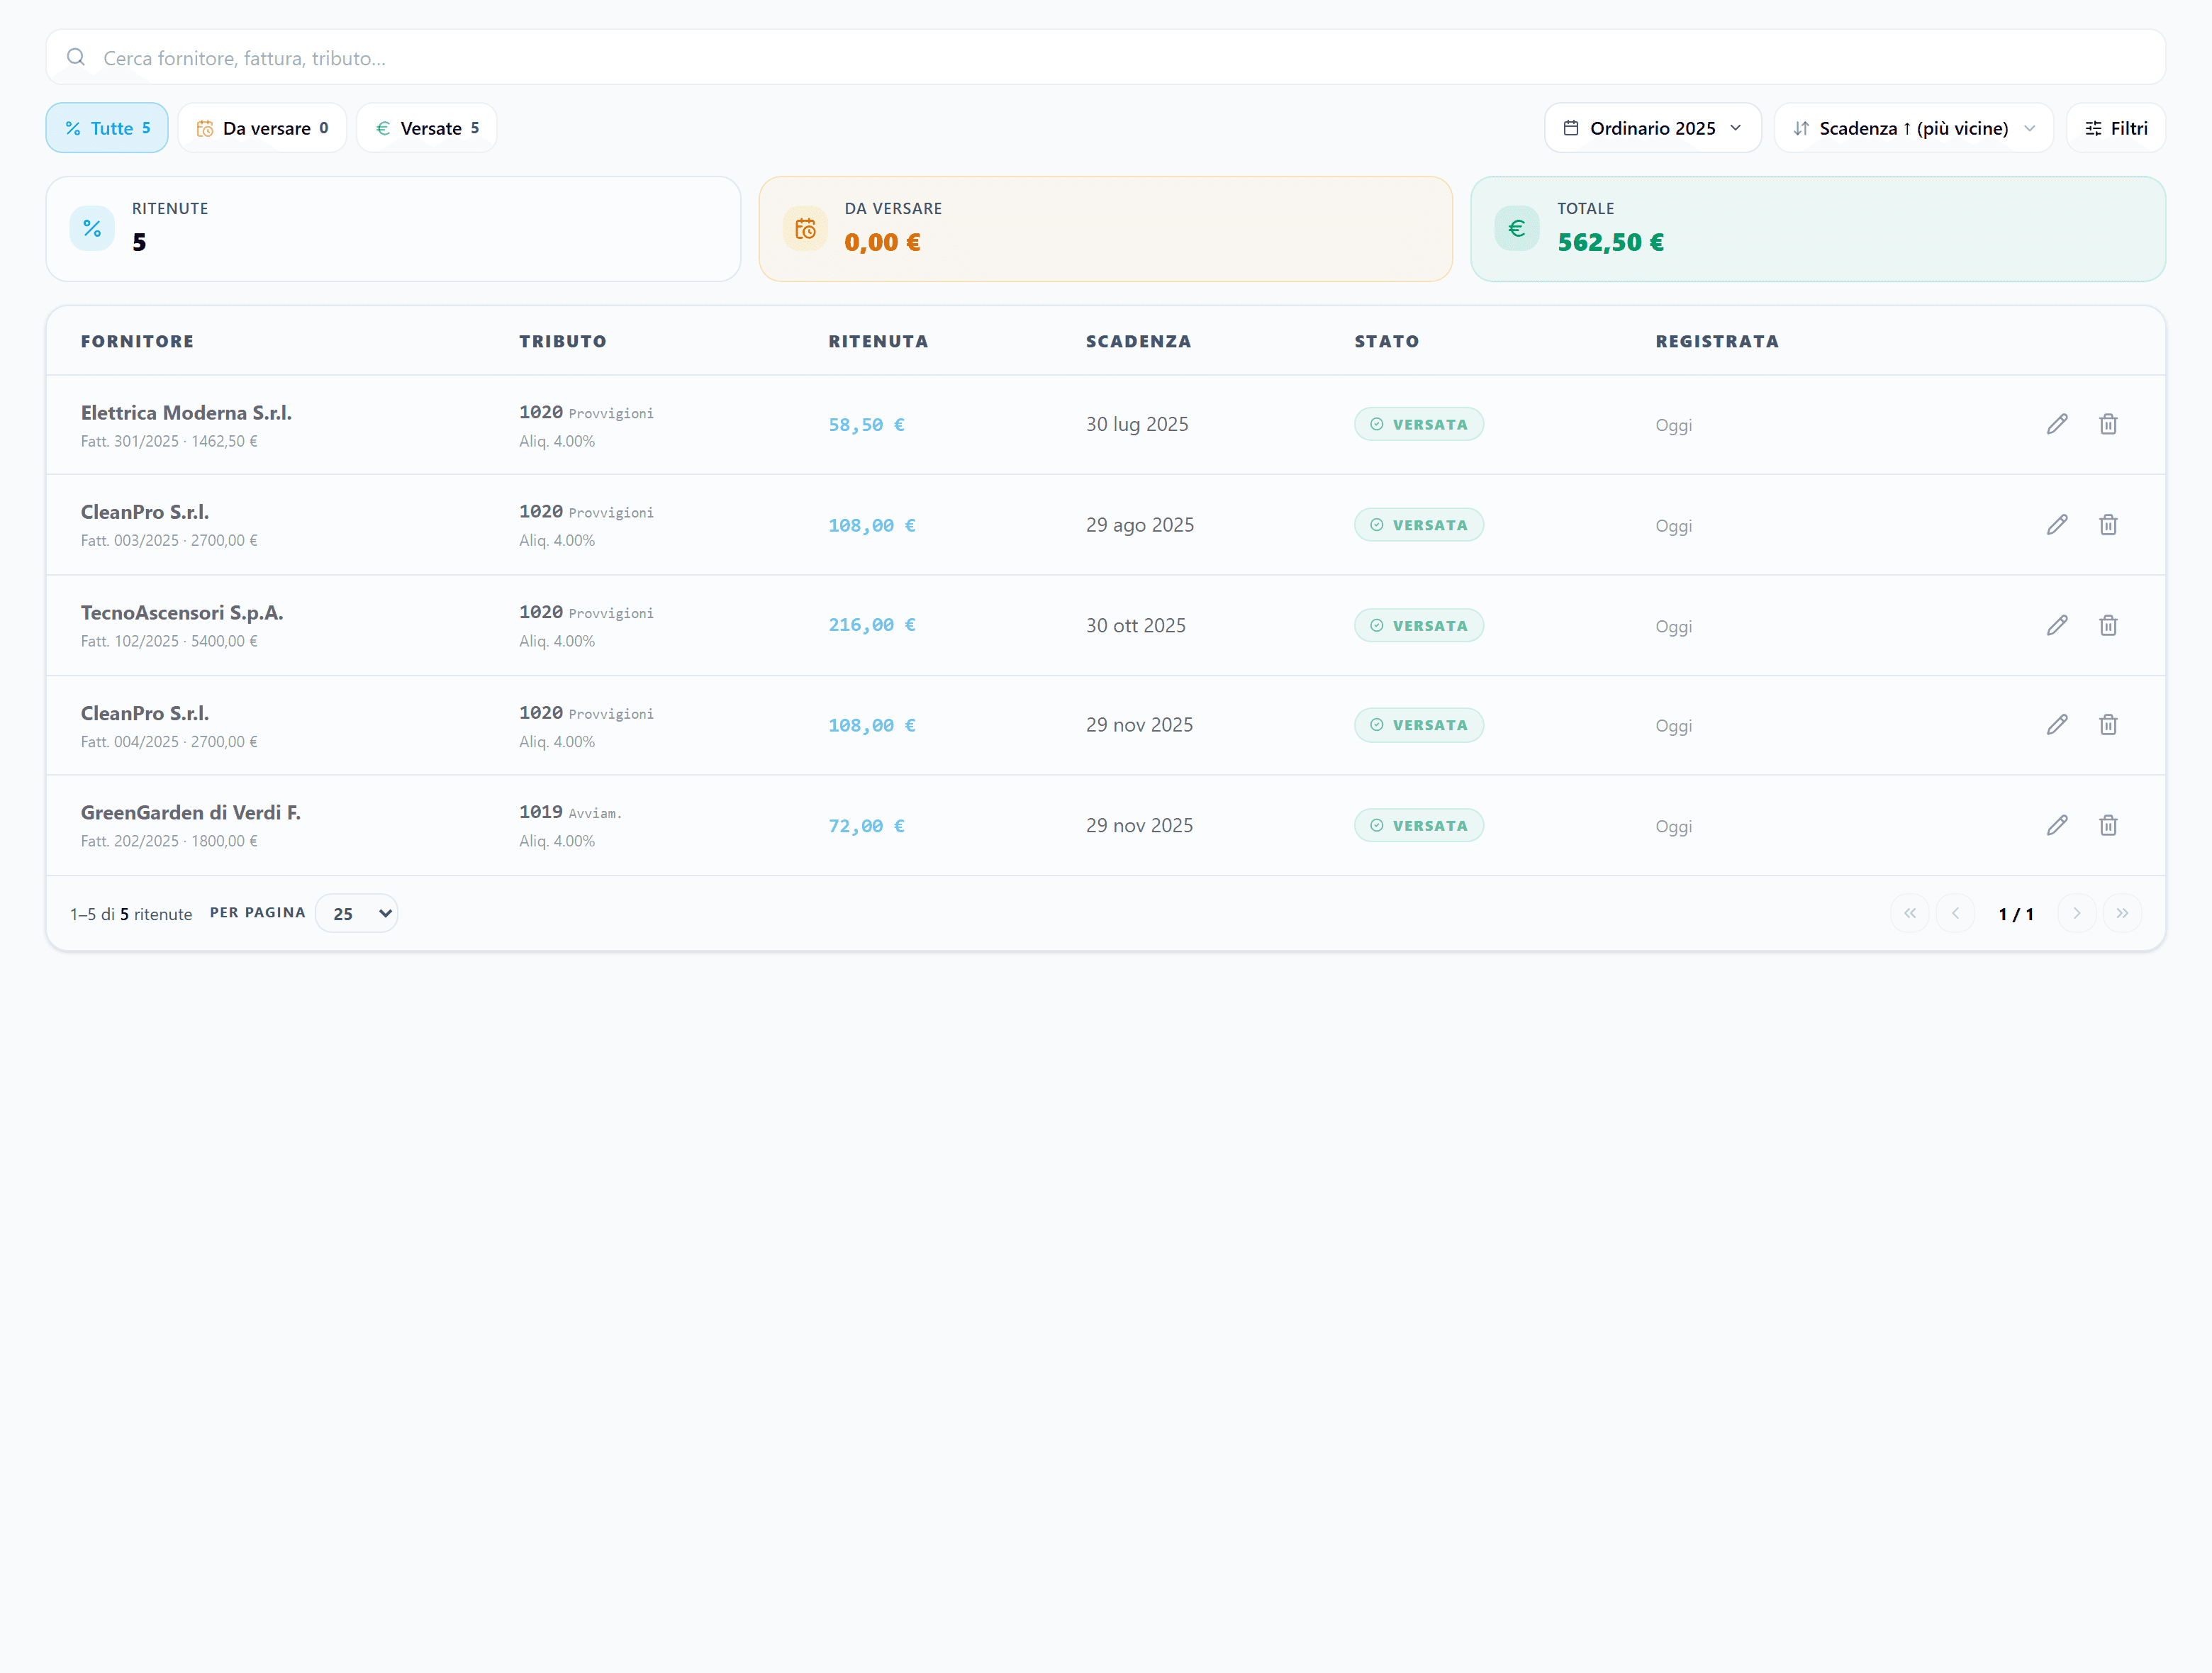This screenshot has width=2212, height=1673.
Task: Go to the first page
Action: (1910, 913)
